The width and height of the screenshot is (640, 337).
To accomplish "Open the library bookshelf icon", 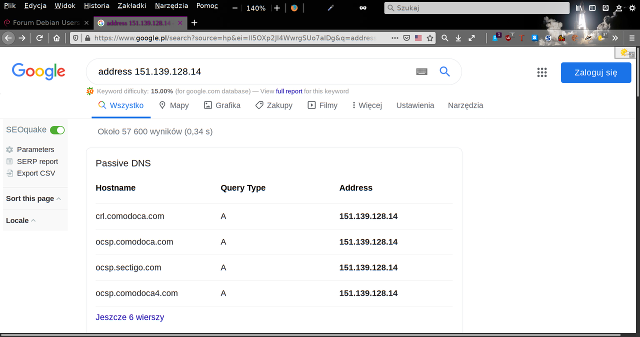I will (x=579, y=8).
